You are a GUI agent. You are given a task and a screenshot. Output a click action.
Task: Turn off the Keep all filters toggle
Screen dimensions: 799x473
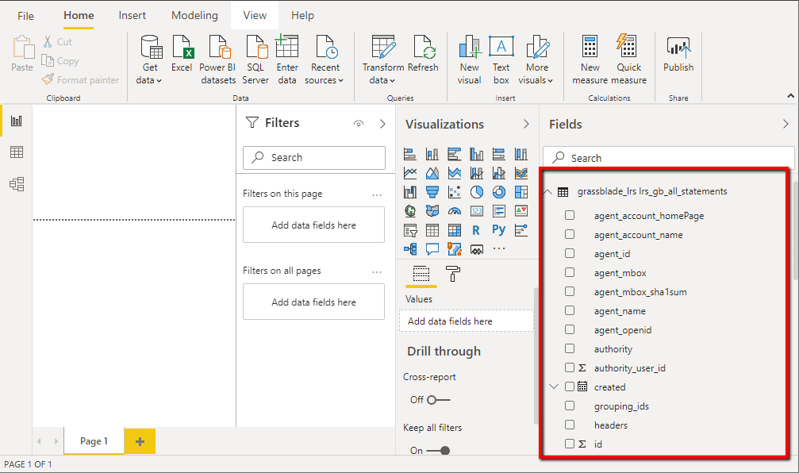pyautogui.click(x=438, y=451)
